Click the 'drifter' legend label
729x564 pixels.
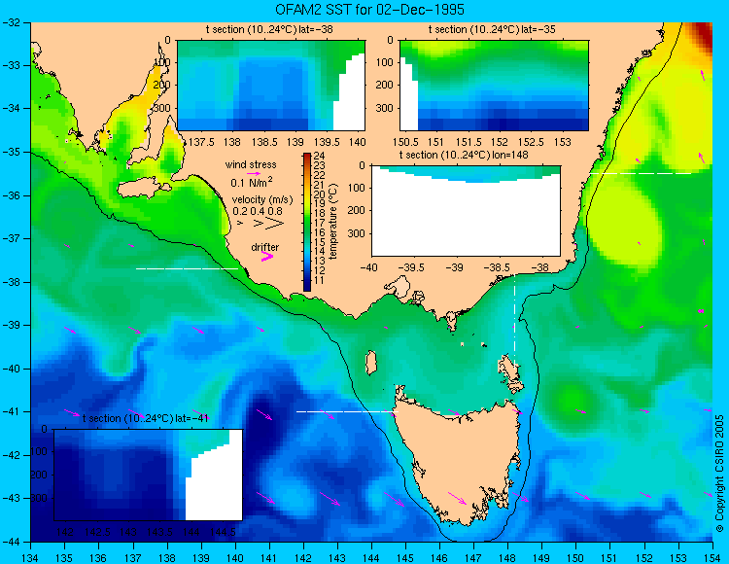click(x=265, y=247)
